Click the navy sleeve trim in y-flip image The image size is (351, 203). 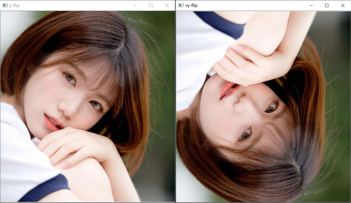click(46, 189)
